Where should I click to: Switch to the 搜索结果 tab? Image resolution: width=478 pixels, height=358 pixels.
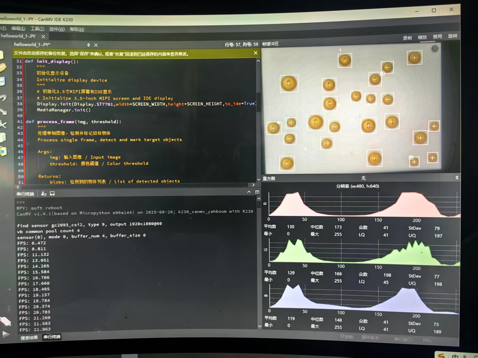29,338
